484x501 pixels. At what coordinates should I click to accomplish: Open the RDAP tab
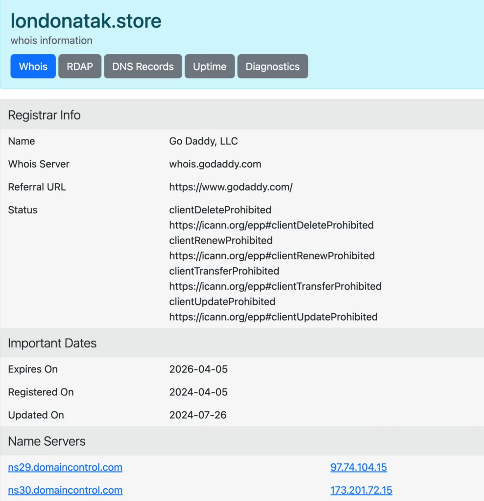[x=80, y=66]
